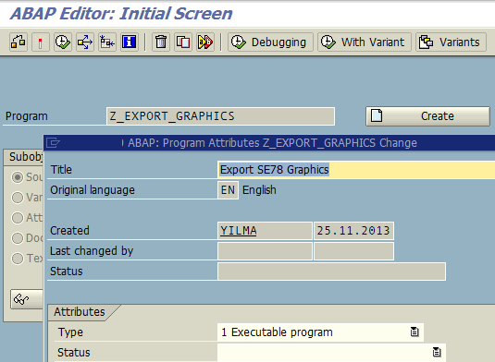Click the Title field Export SE78 Graphics
Viewport: 495px width, 362px height.
[x=356, y=170]
